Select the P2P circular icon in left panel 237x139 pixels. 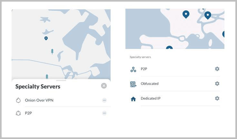[x=18, y=113]
